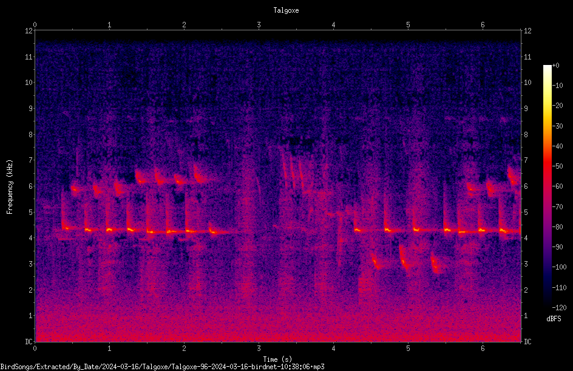Click the Frequency (kHz) axis label

coord(10,187)
